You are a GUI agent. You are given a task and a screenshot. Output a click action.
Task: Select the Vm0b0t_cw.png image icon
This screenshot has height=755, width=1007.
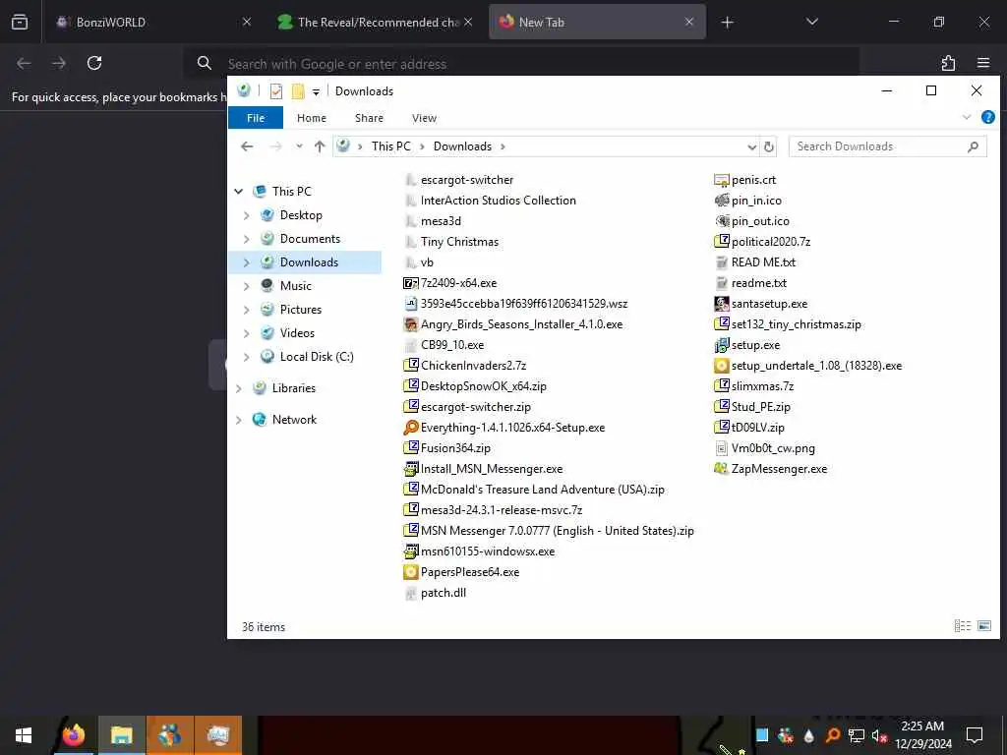point(722,448)
